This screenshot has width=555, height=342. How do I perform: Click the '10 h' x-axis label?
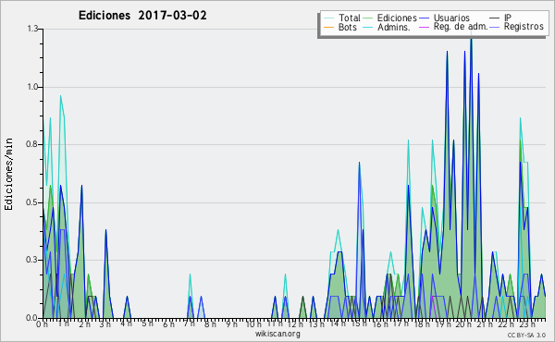click(x=253, y=324)
